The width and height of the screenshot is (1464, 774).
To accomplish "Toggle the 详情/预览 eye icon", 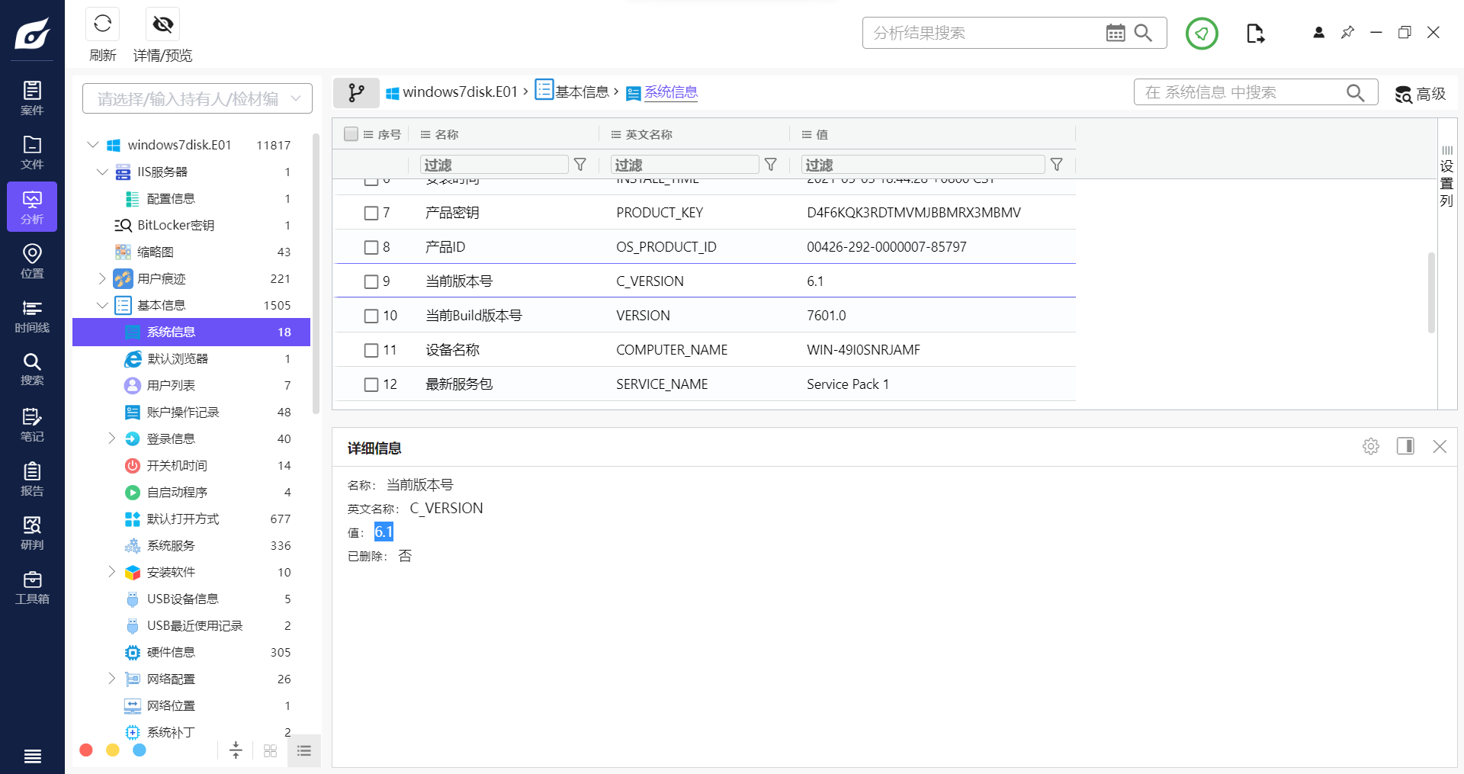I will (x=162, y=24).
